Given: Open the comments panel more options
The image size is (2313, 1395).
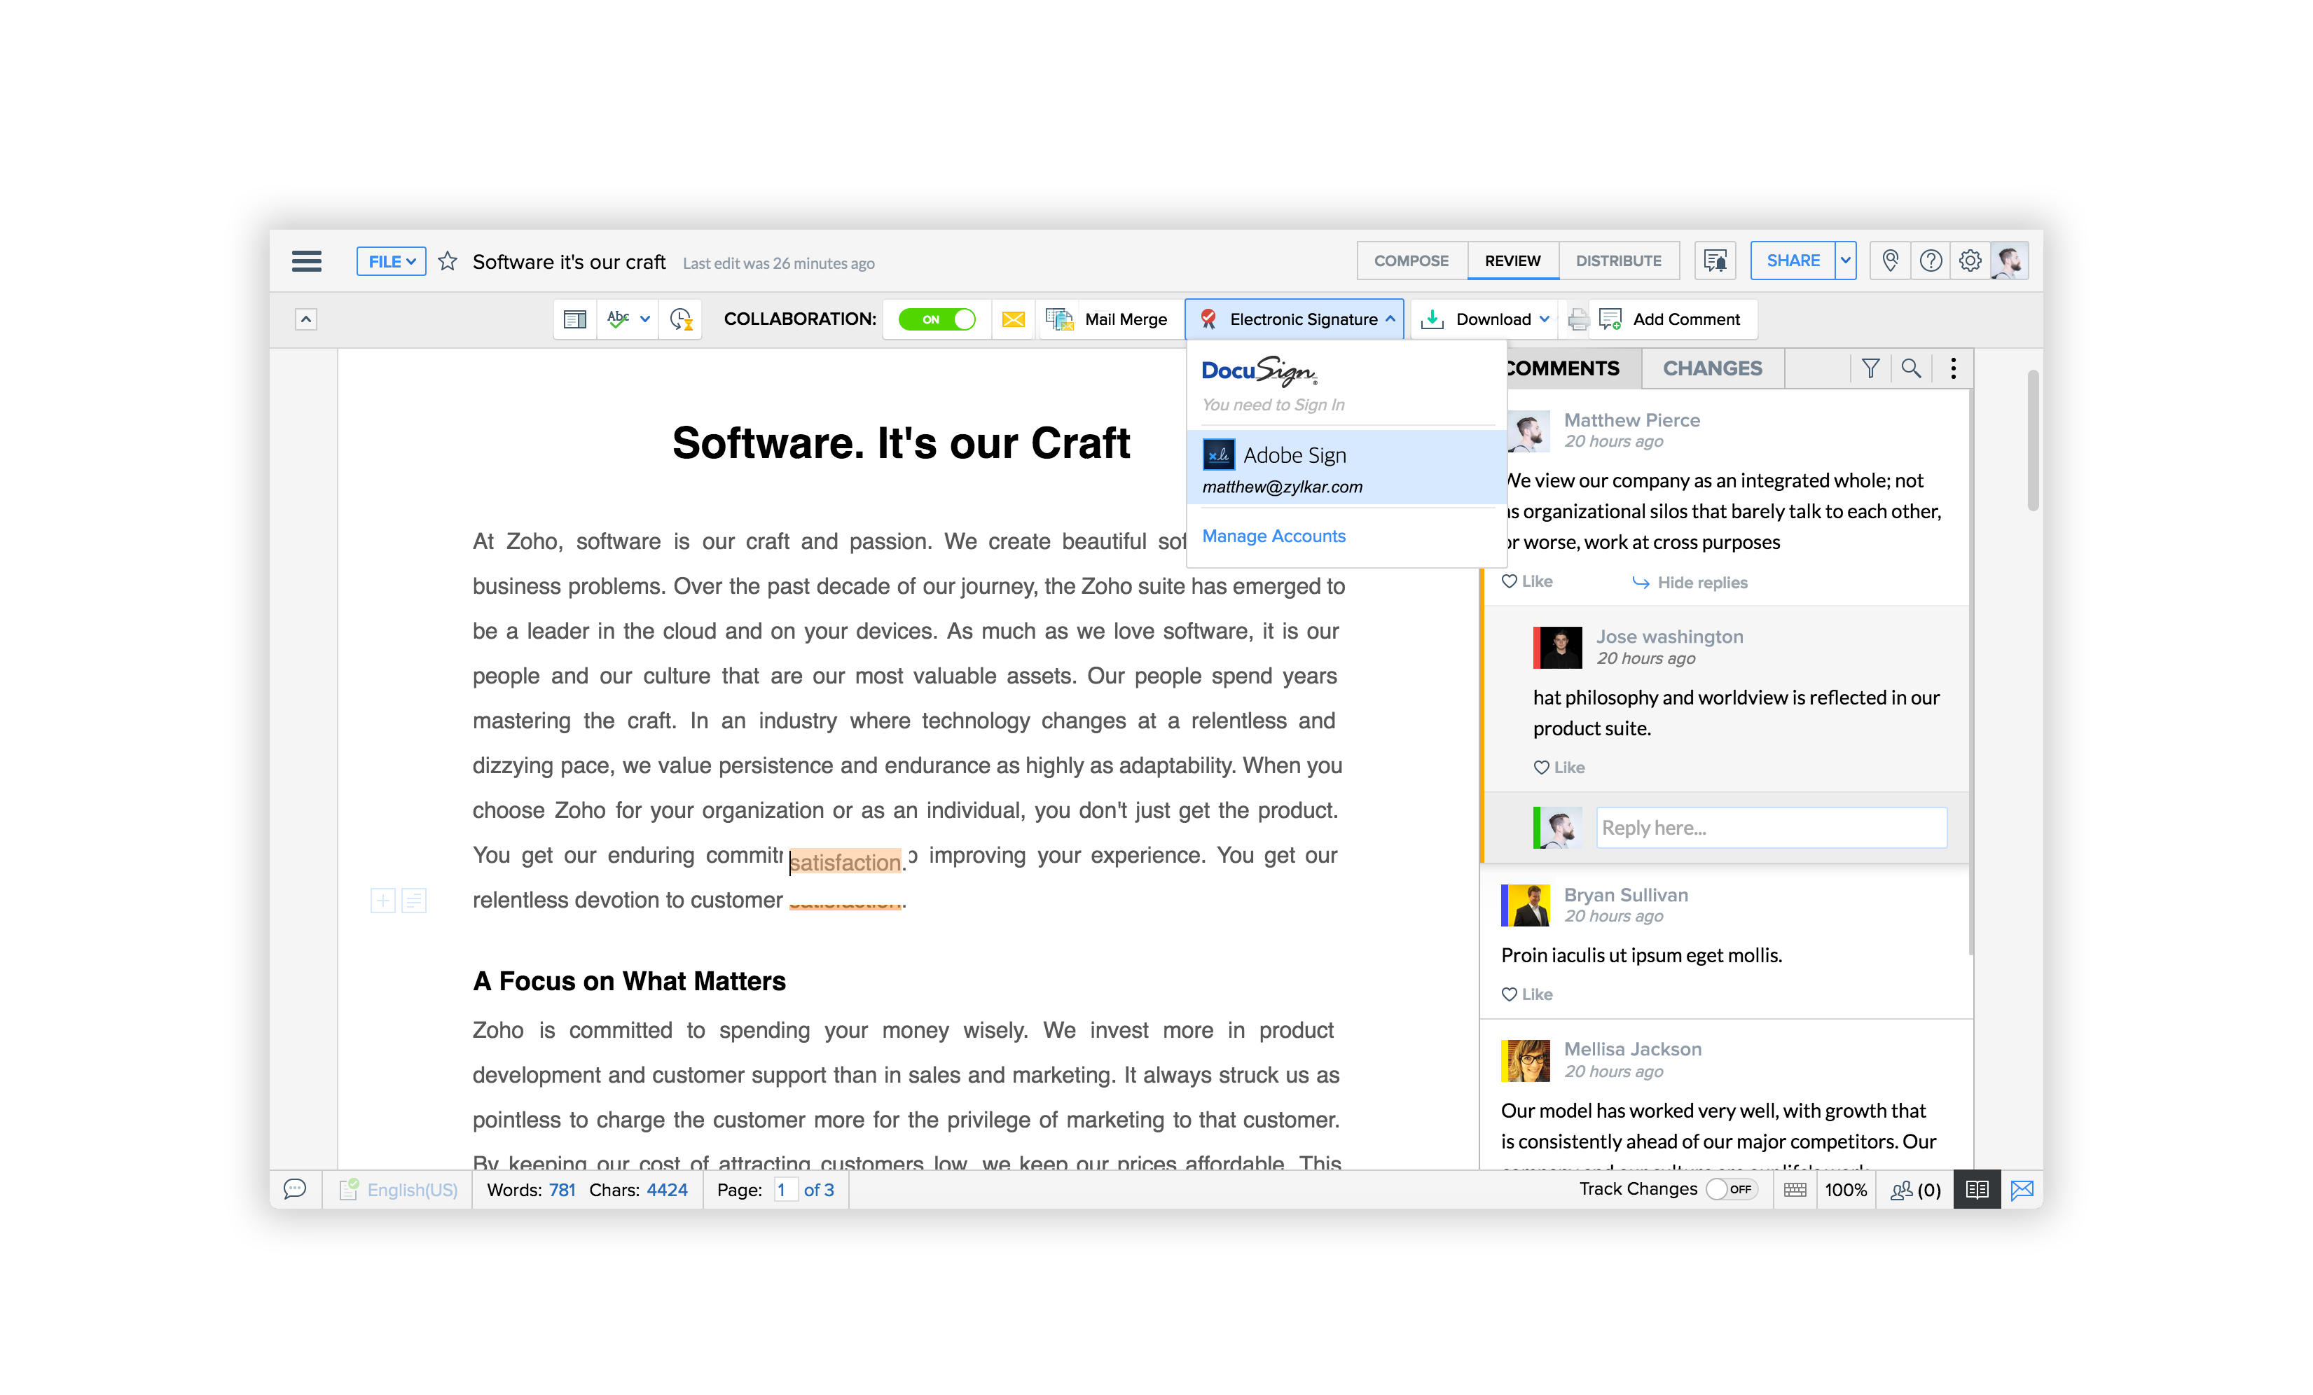Looking at the screenshot, I should pyautogui.click(x=1954, y=368).
